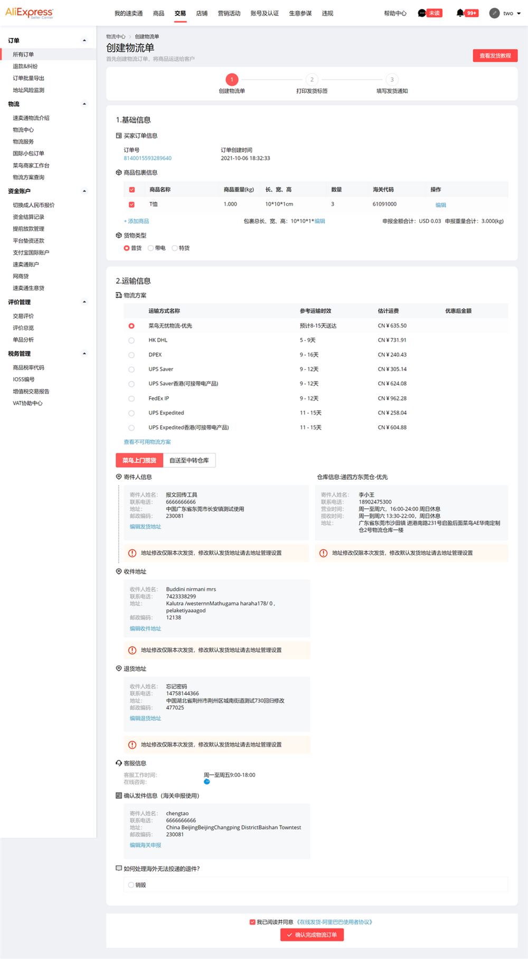Open order number 8140015593289640 link
Screen dimensions: 528x959
pyautogui.click(x=147, y=158)
